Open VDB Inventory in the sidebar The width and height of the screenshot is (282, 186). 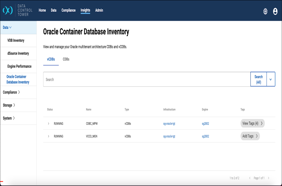tap(16, 40)
